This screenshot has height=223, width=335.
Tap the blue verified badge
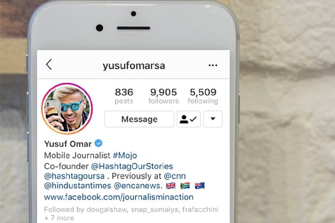pyautogui.click(x=98, y=143)
